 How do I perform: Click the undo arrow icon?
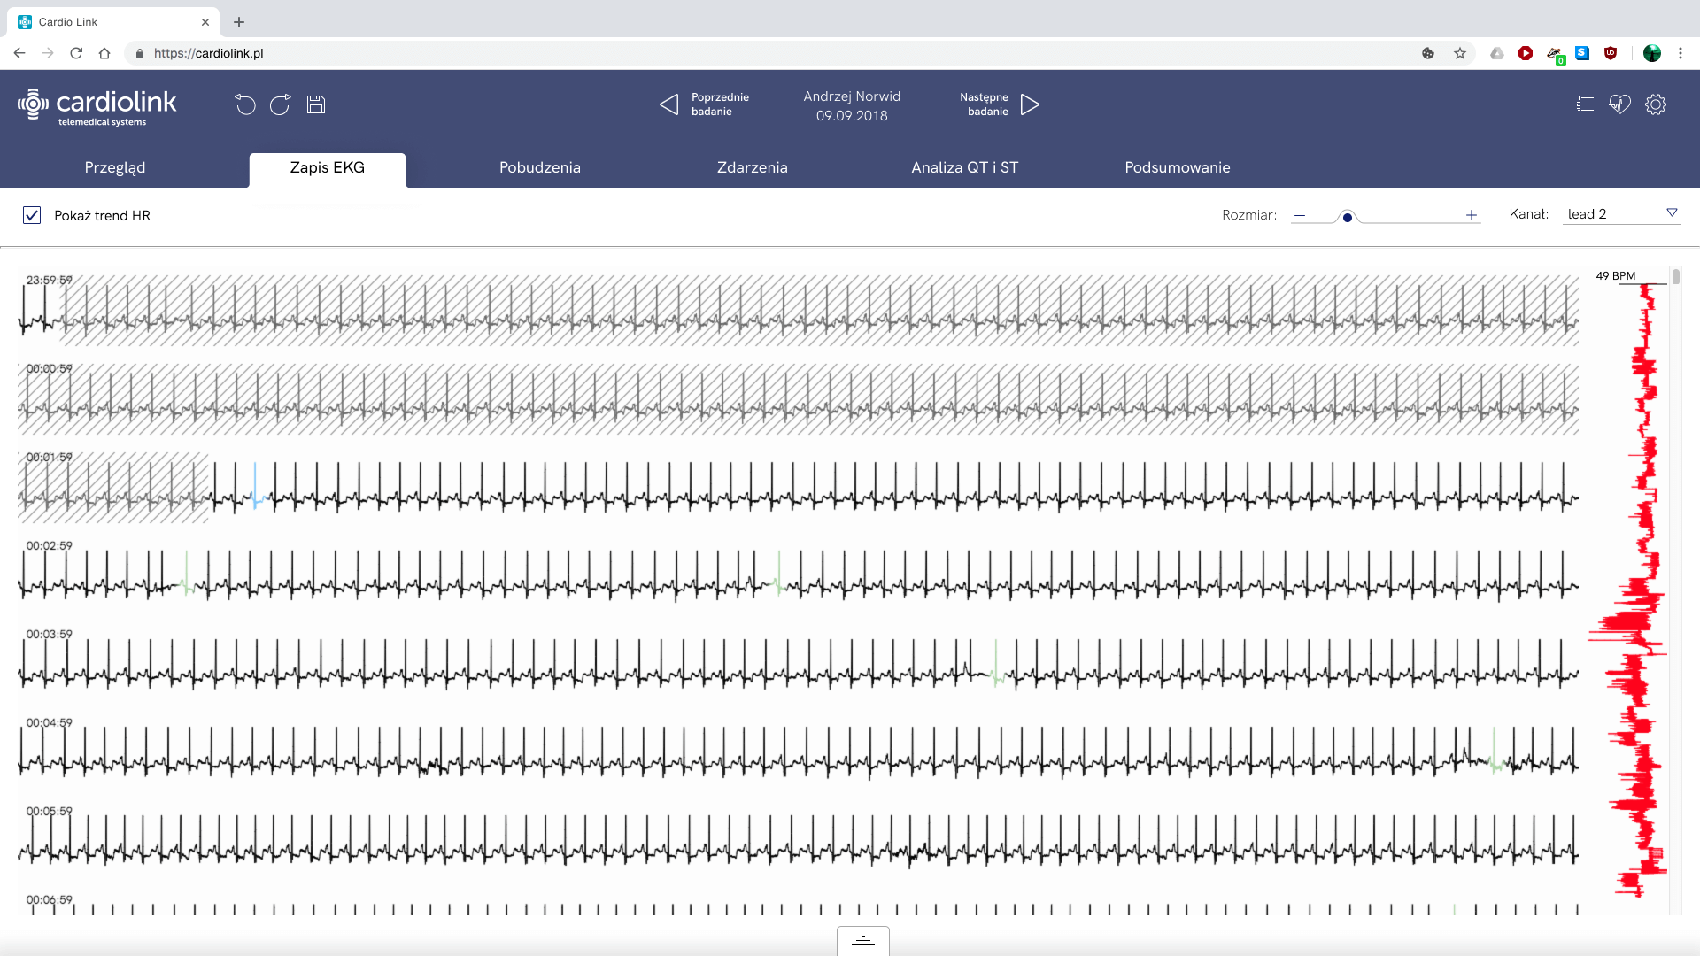(244, 104)
